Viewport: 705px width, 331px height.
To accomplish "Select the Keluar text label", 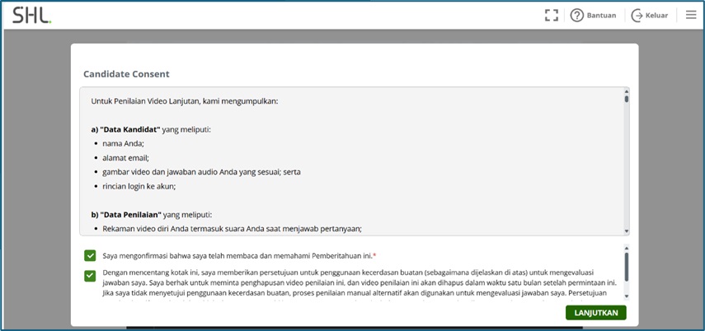I will point(656,15).
